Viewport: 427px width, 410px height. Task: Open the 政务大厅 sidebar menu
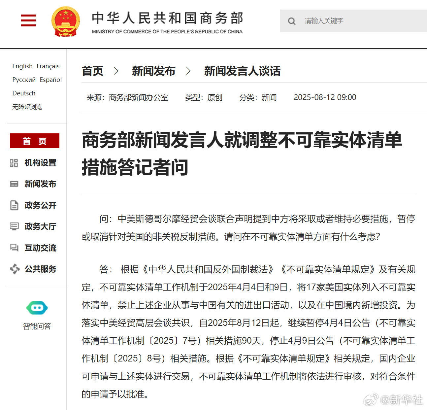pos(40,226)
